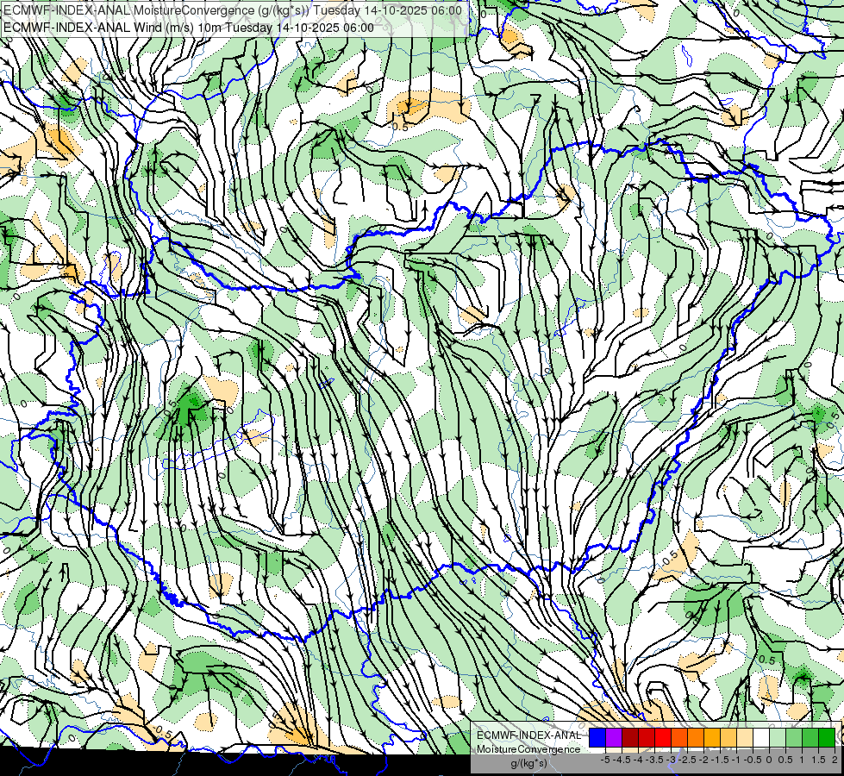This screenshot has height=776, width=844.
Task: Click the white legend swatch
Action: (x=761, y=738)
